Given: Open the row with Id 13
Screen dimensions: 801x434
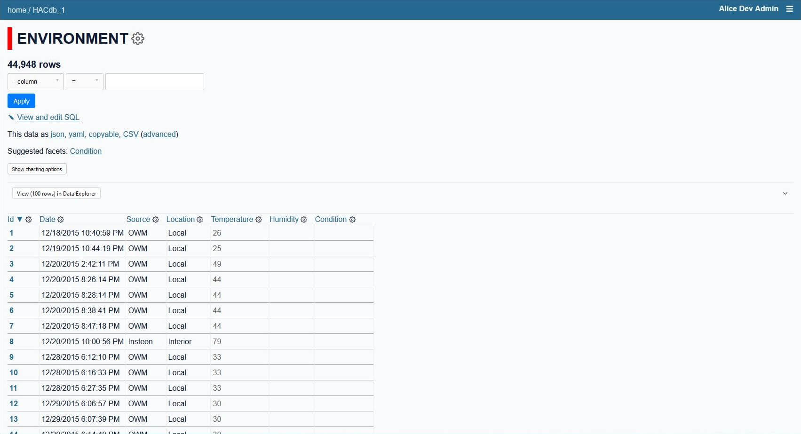Looking at the screenshot, I should (14, 419).
